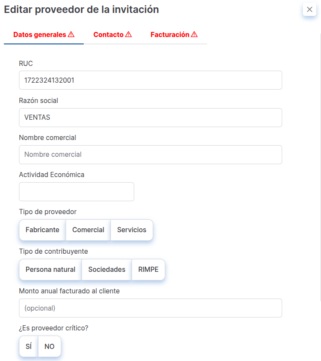321x361 pixels.
Task: Click the warning icon next to Contacto
Action: tap(129, 34)
